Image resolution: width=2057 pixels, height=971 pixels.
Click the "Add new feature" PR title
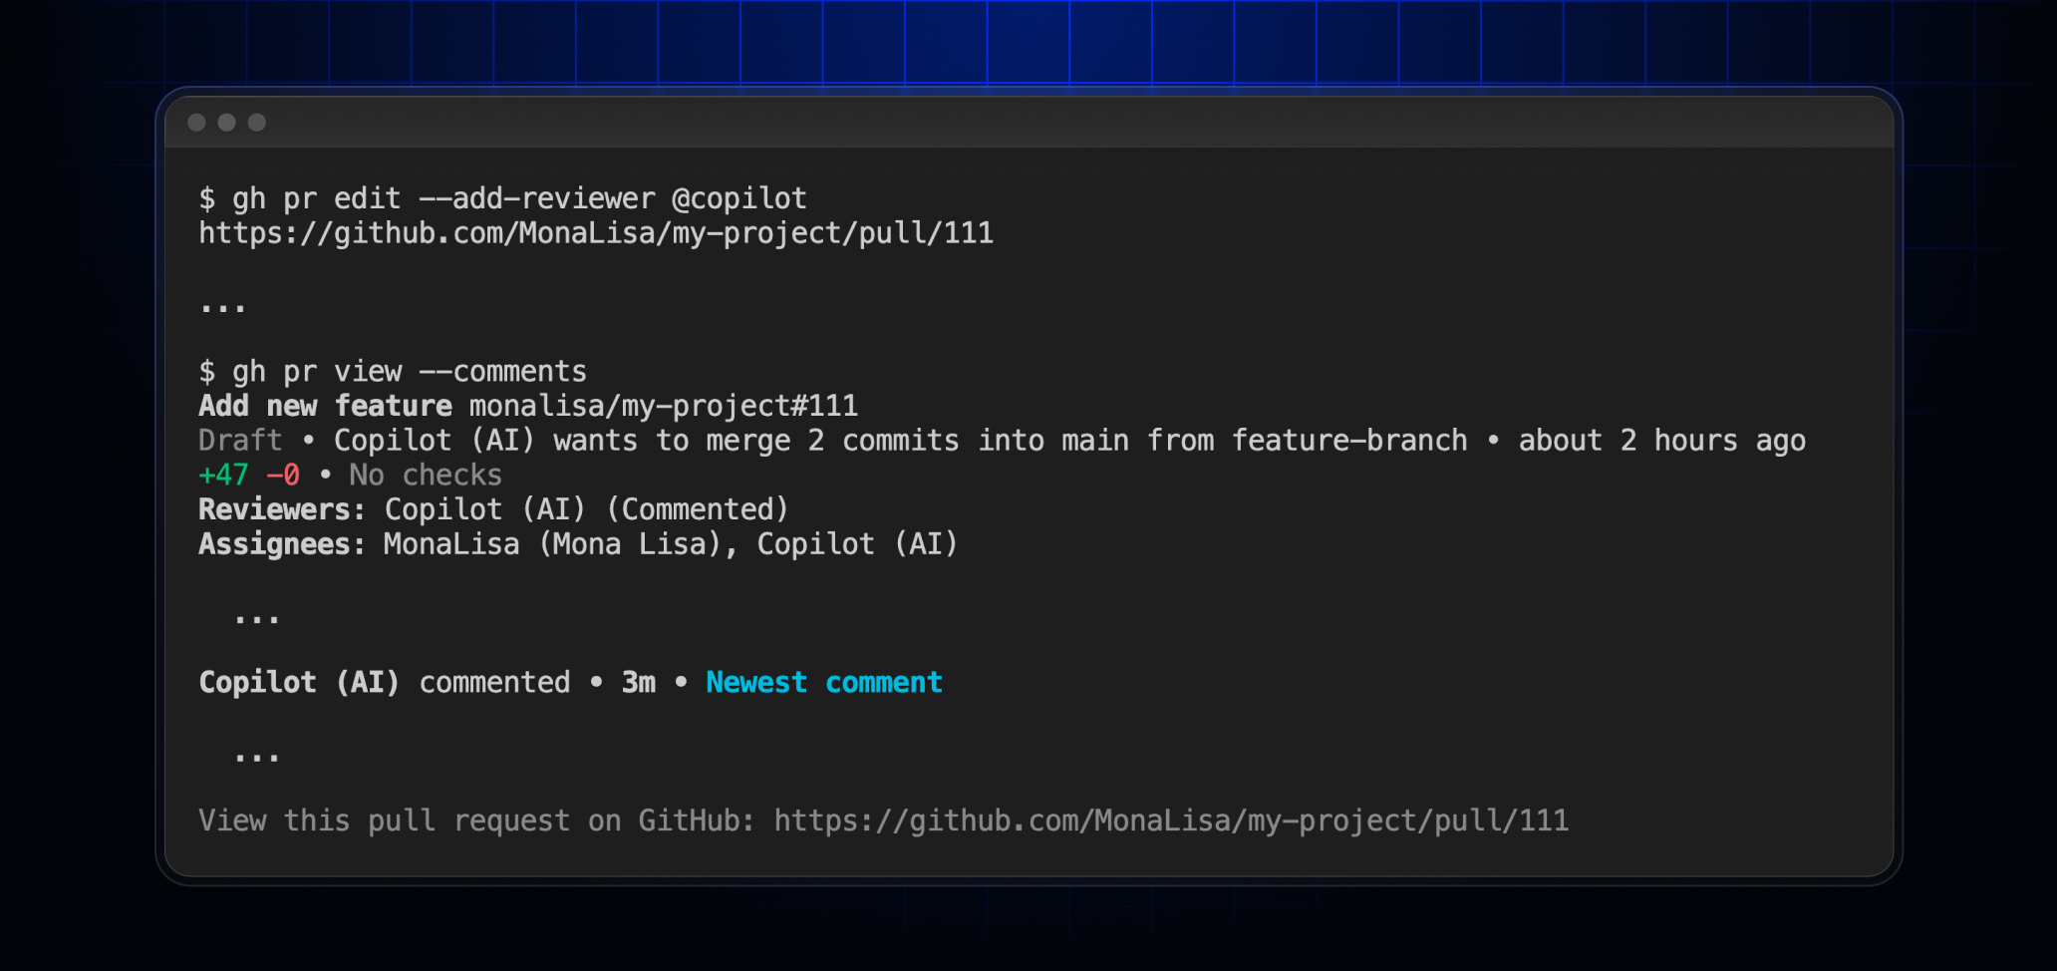point(325,407)
